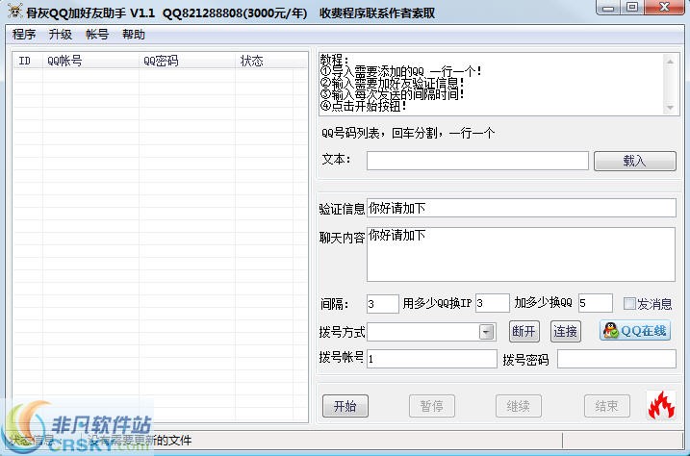Click the 没有需要更新的文件 status bar text
The width and height of the screenshot is (690, 456).
[x=140, y=441]
